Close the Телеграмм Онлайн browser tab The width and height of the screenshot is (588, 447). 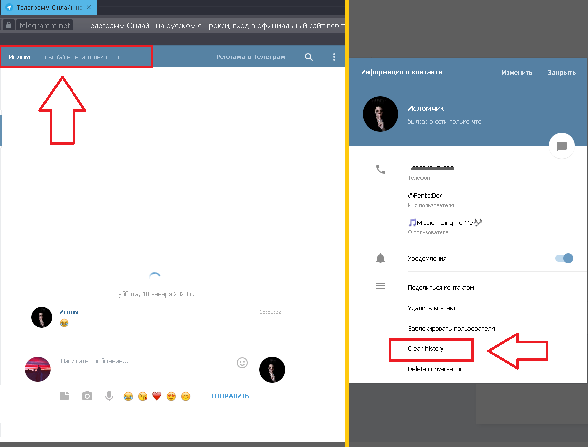coord(89,7)
